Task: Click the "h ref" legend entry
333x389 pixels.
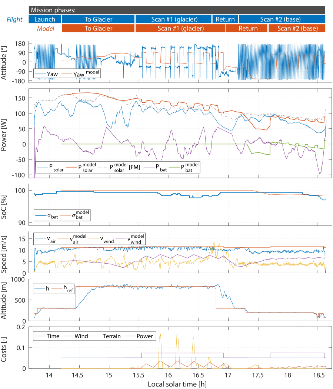Action: coord(63,289)
